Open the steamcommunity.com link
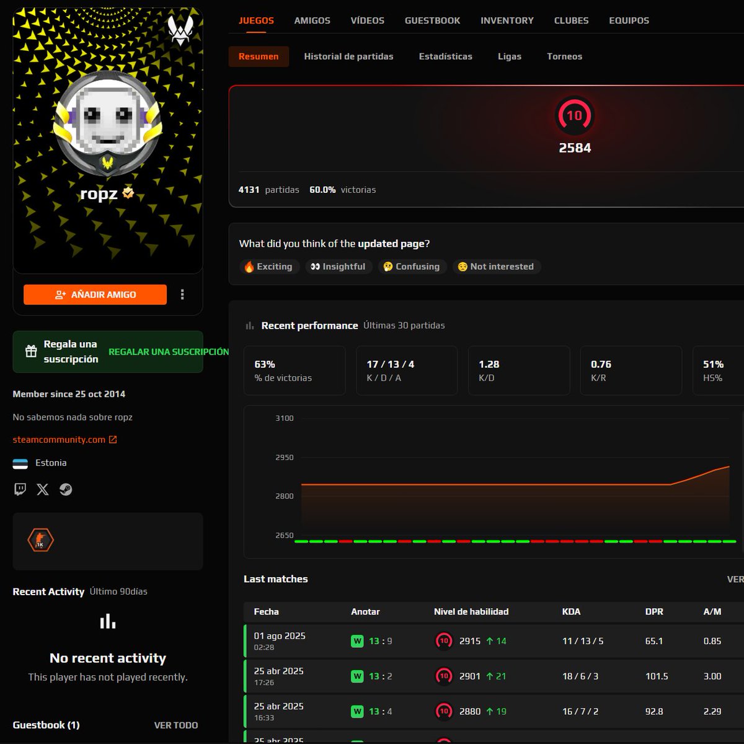 [59, 440]
